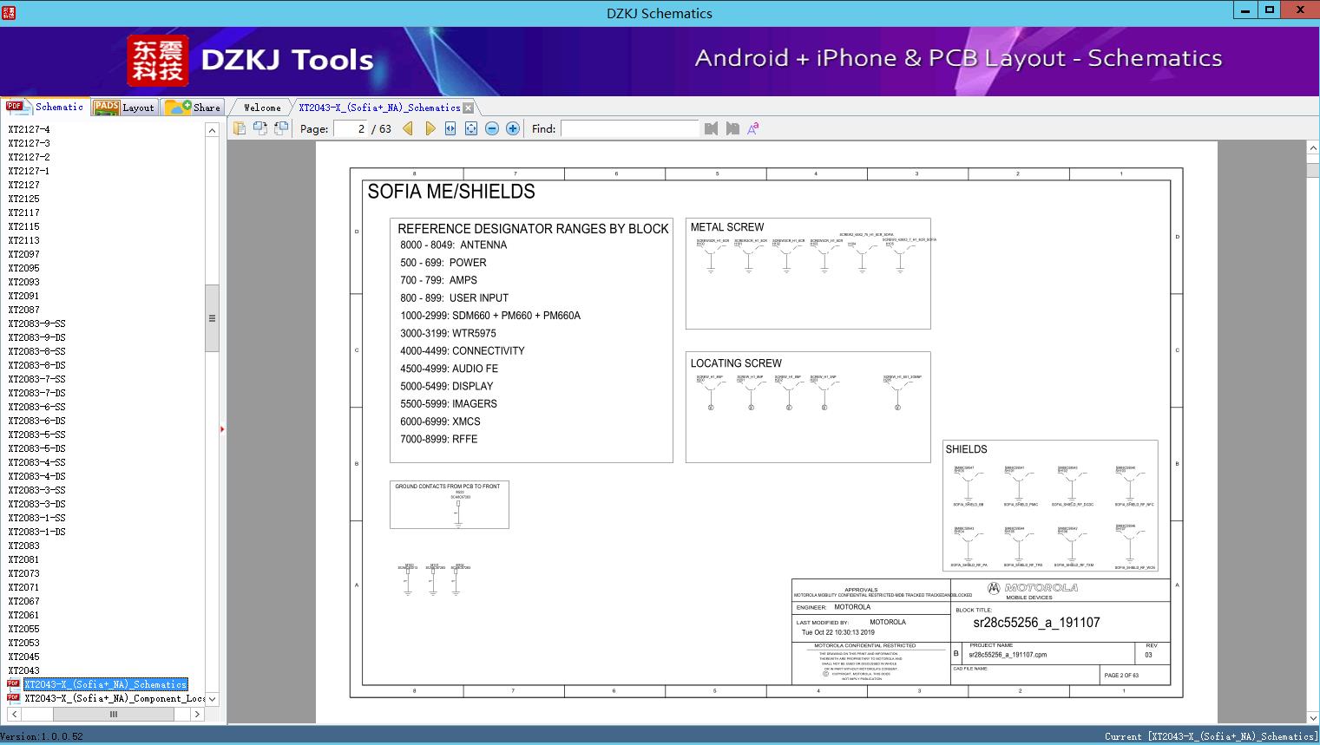Switch to the PADS Layout tab
1320x745 pixels.
(x=124, y=107)
